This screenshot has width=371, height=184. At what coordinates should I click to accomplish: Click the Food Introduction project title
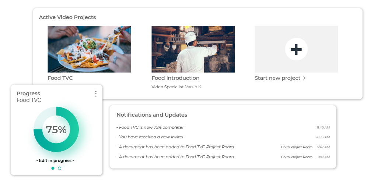pyautogui.click(x=175, y=78)
